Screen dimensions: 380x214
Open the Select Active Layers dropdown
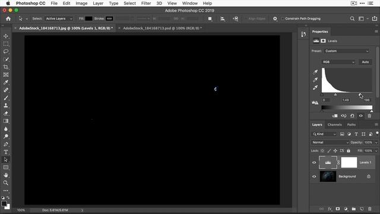pos(59,18)
